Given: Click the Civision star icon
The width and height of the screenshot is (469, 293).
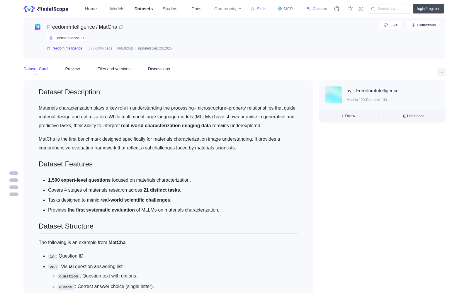Looking at the screenshot, I should tap(308, 9).
